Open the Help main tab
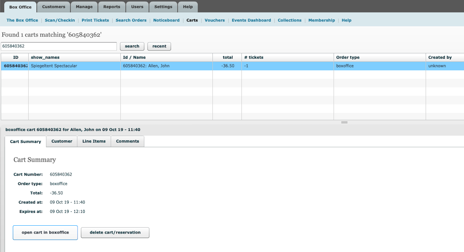Viewport: 464px width, 252px height. pos(188,7)
